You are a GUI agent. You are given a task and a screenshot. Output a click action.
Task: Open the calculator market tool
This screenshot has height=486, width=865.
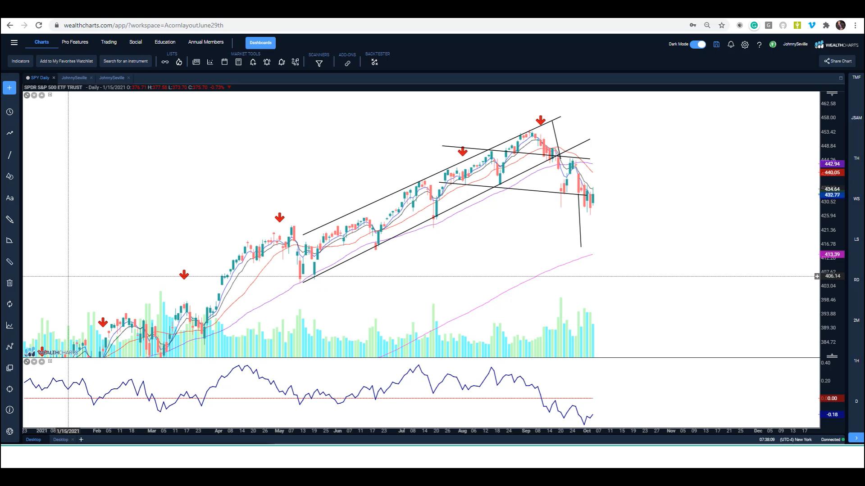238,62
